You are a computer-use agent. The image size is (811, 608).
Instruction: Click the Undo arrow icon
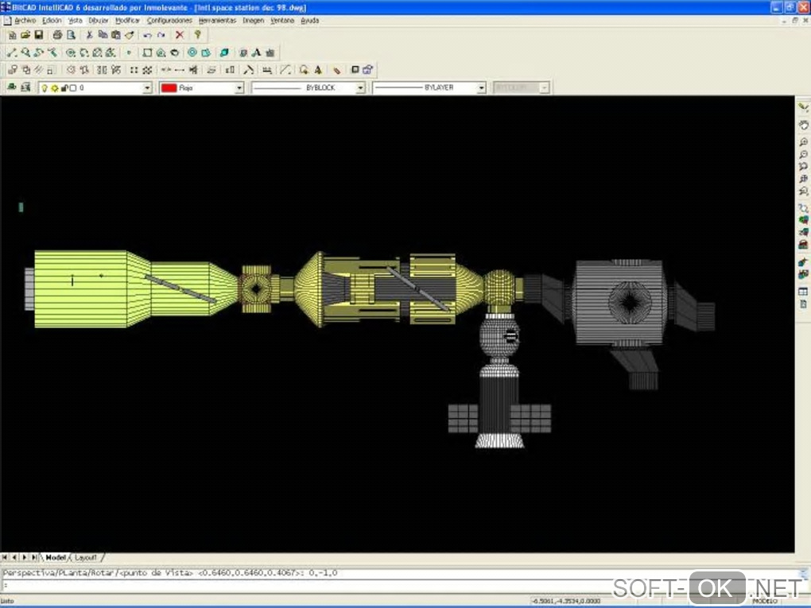(147, 35)
